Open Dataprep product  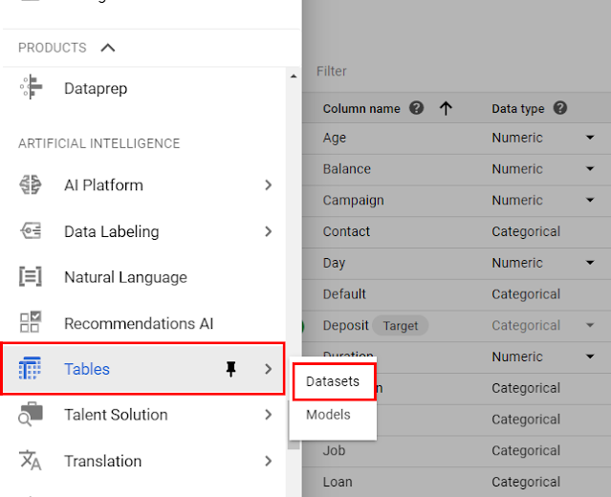(x=96, y=89)
